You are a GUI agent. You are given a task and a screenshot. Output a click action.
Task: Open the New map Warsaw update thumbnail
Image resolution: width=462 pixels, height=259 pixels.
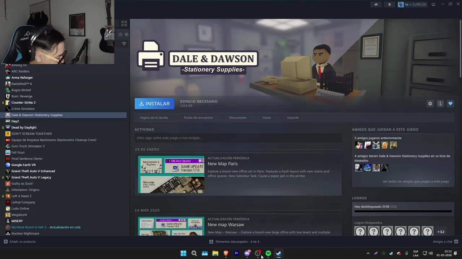tap(171, 226)
